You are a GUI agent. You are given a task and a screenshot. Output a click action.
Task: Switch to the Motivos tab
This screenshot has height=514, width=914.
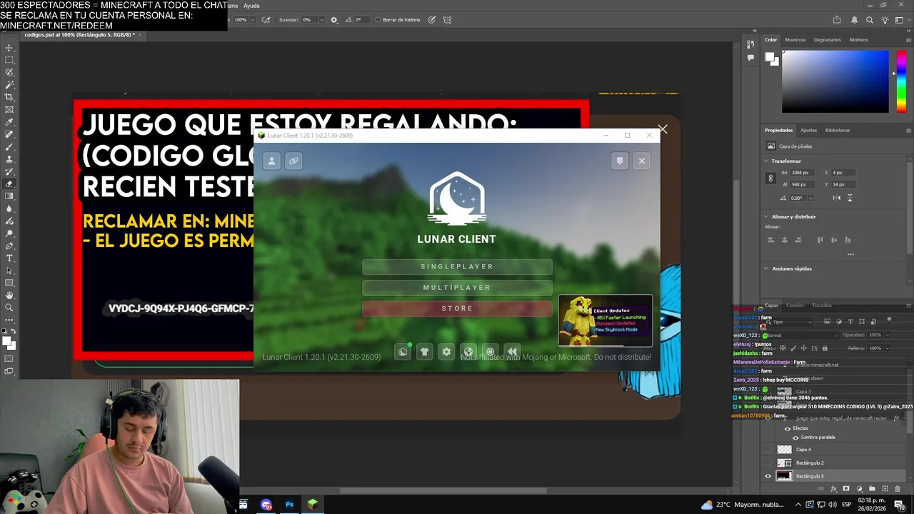pyautogui.click(x=859, y=40)
